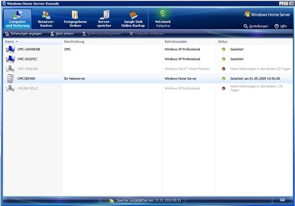This screenshot has width=295, height=206.
Task: Click the storage balancing icon in status bar
Action: coord(112,201)
